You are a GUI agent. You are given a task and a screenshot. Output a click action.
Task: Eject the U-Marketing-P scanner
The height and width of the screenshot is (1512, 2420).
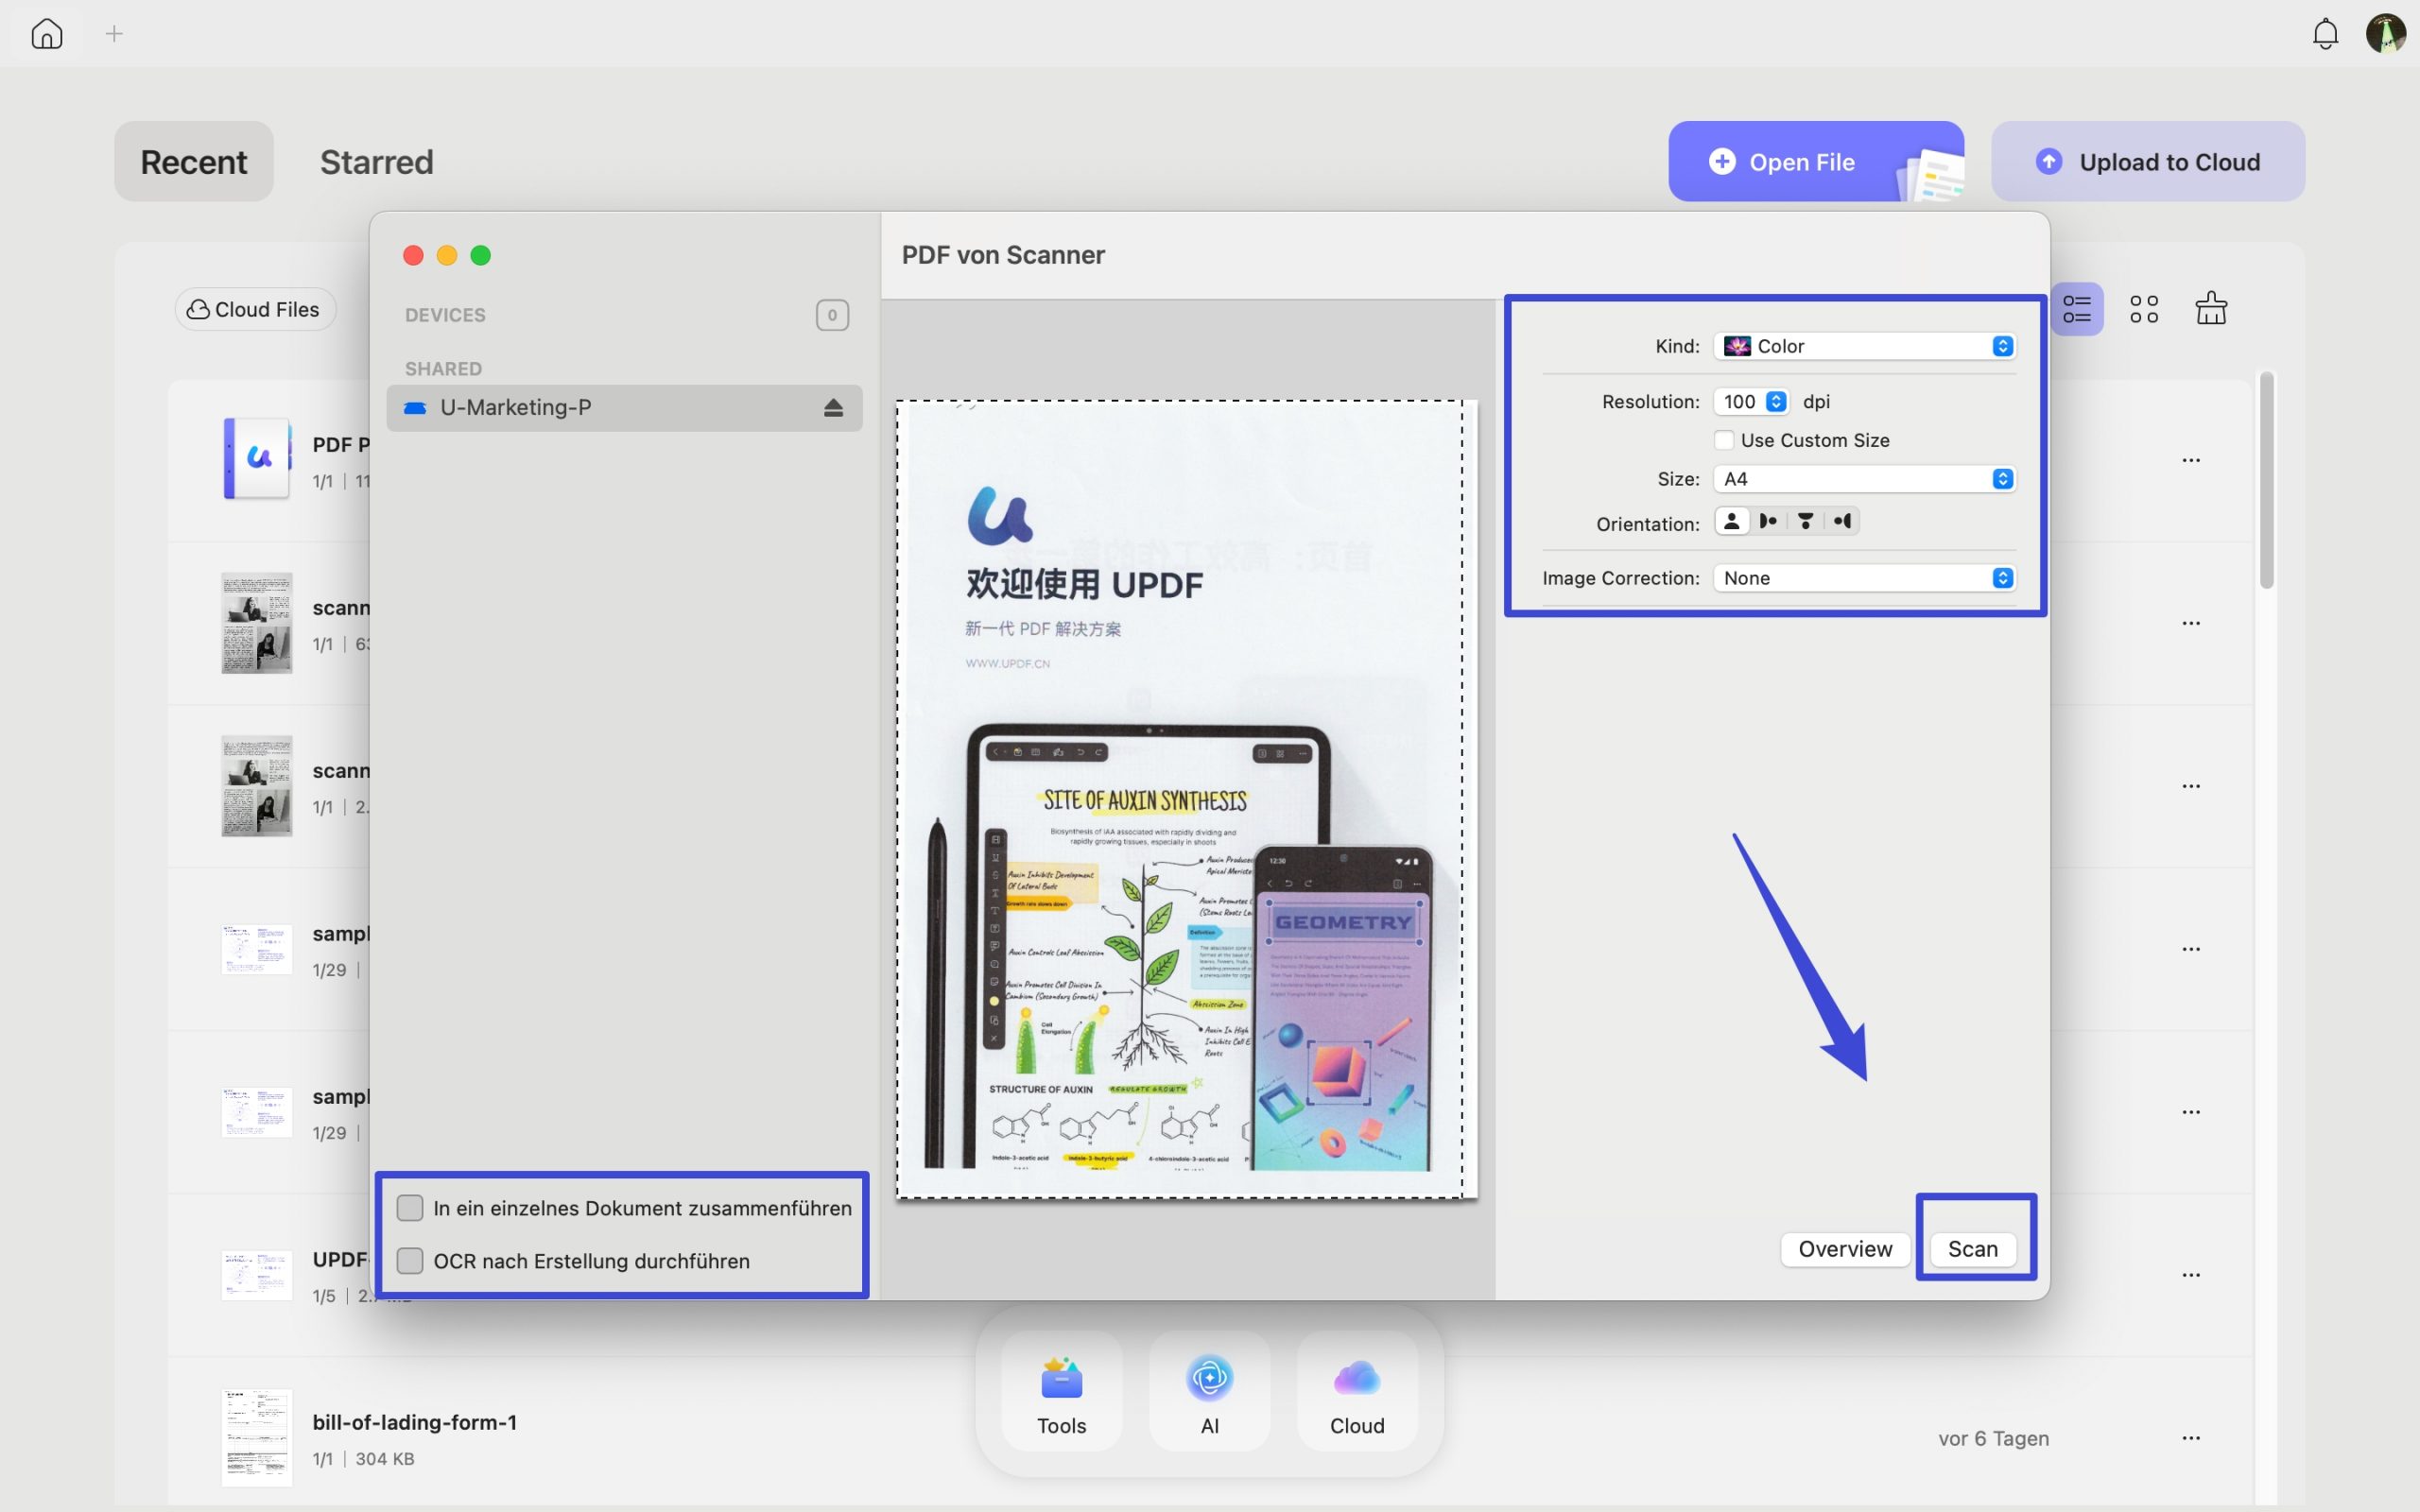pyautogui.click(x=833, y=408)
